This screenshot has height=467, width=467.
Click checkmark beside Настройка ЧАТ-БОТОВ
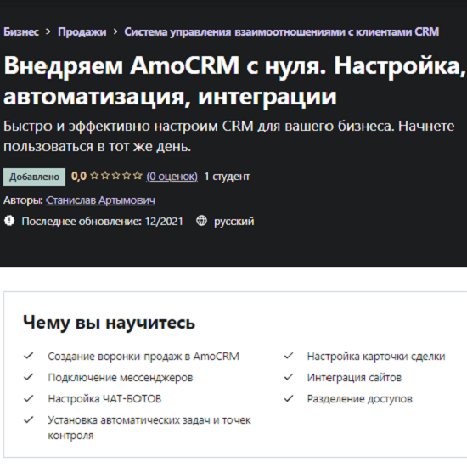[29, 398]
